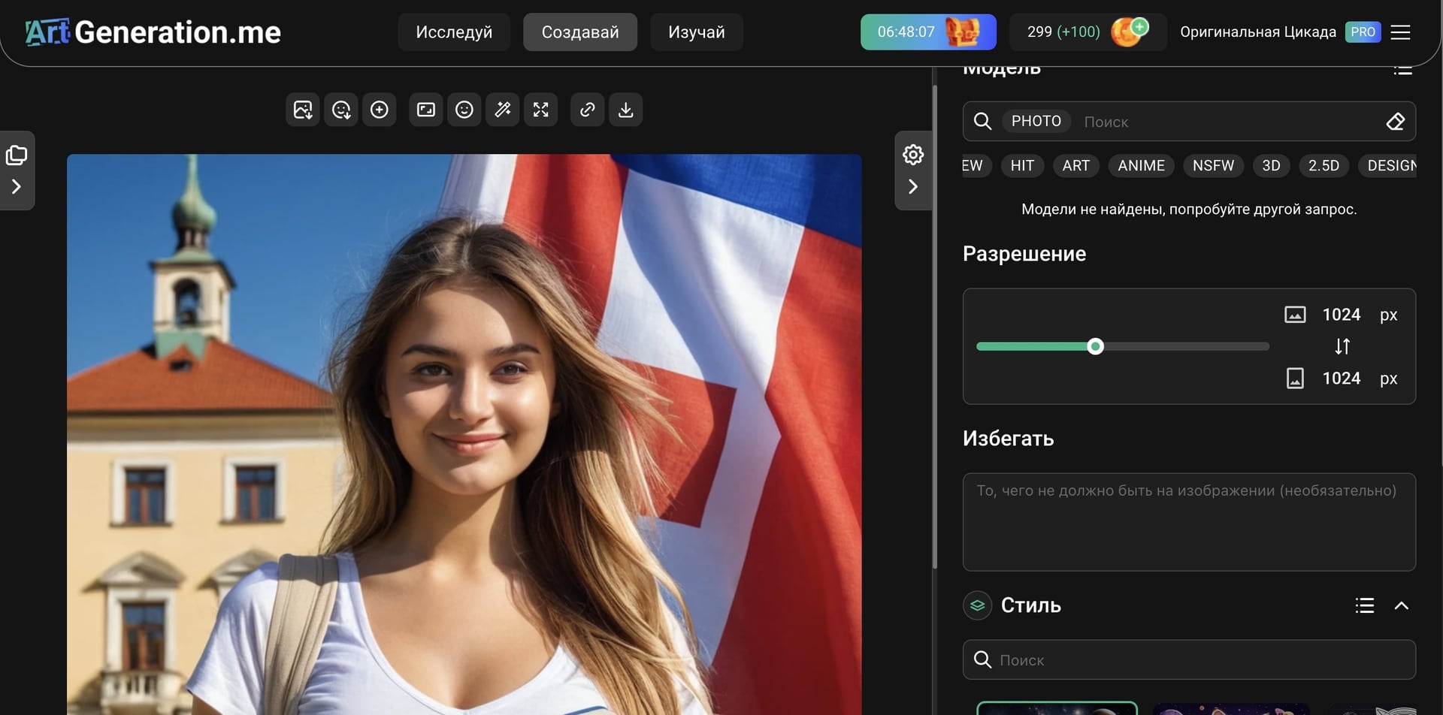
Task: Toggle the ANIME category filter
Action: pyautogui.click(x=1140, y=166)
